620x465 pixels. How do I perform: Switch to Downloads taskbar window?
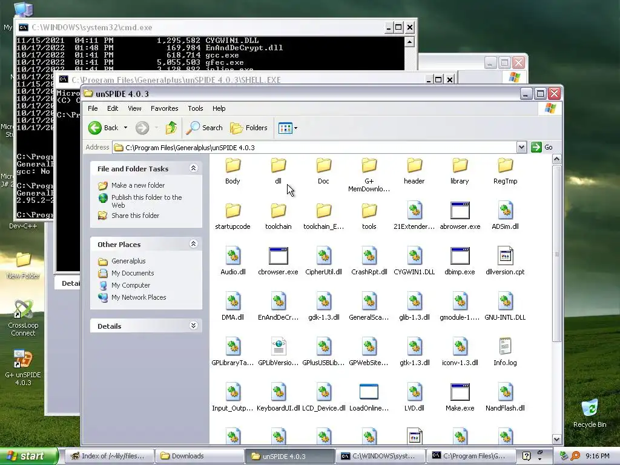click(x=199, y=456)
